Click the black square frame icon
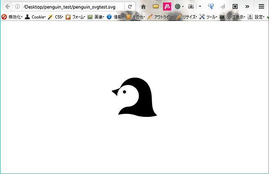This screenshot has height=174, width=269. pos(235,7)
